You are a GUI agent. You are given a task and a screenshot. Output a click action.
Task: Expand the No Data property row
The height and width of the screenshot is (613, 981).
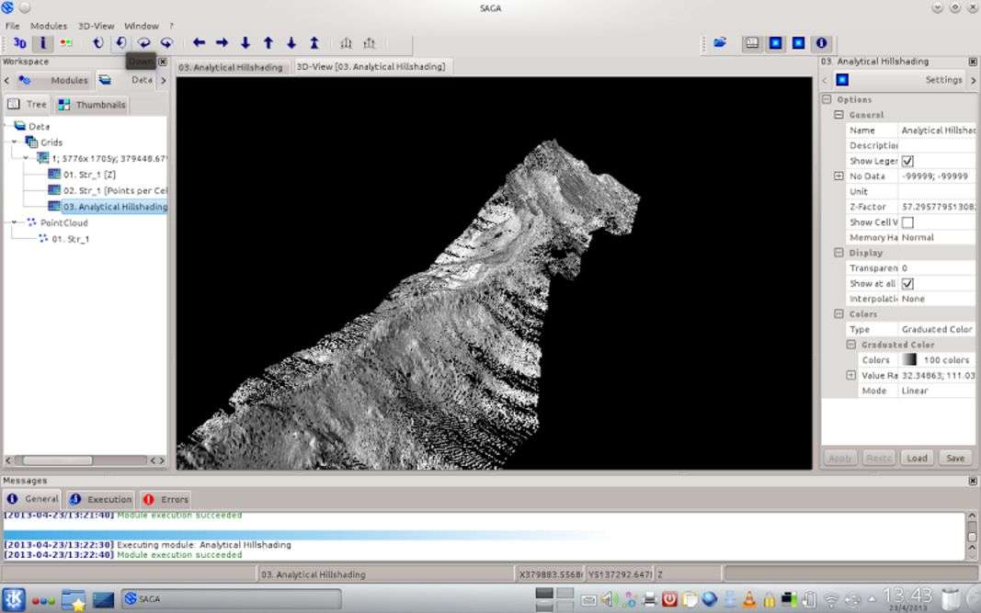pyautogui.click(x=838, y=176)
